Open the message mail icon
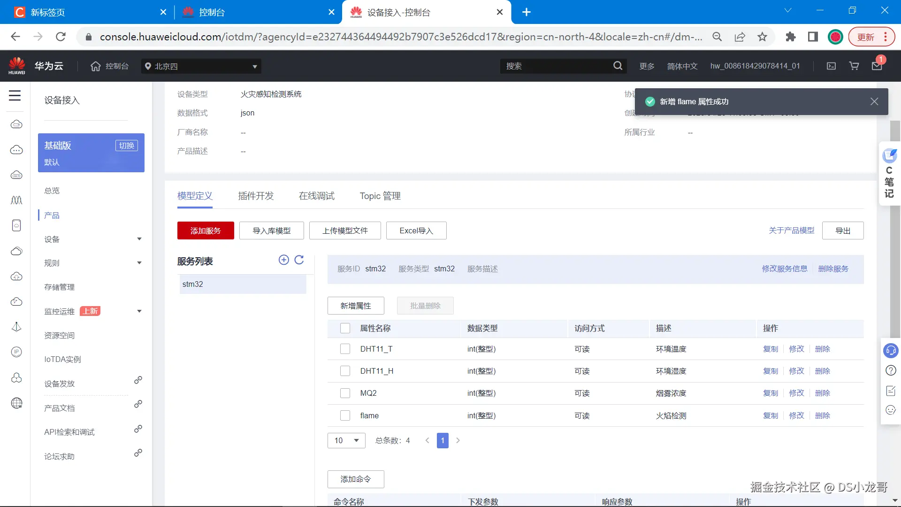This screenshot has height=507, width=901. (x=877, y=66)
